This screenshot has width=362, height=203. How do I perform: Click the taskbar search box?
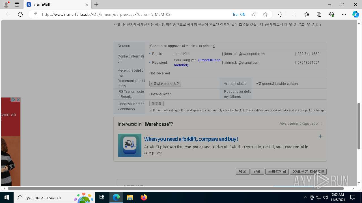pyautogui.click(x=54, y=197)
